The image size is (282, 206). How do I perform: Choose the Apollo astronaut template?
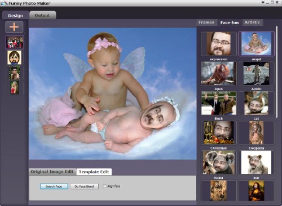(x=257, y=73)
